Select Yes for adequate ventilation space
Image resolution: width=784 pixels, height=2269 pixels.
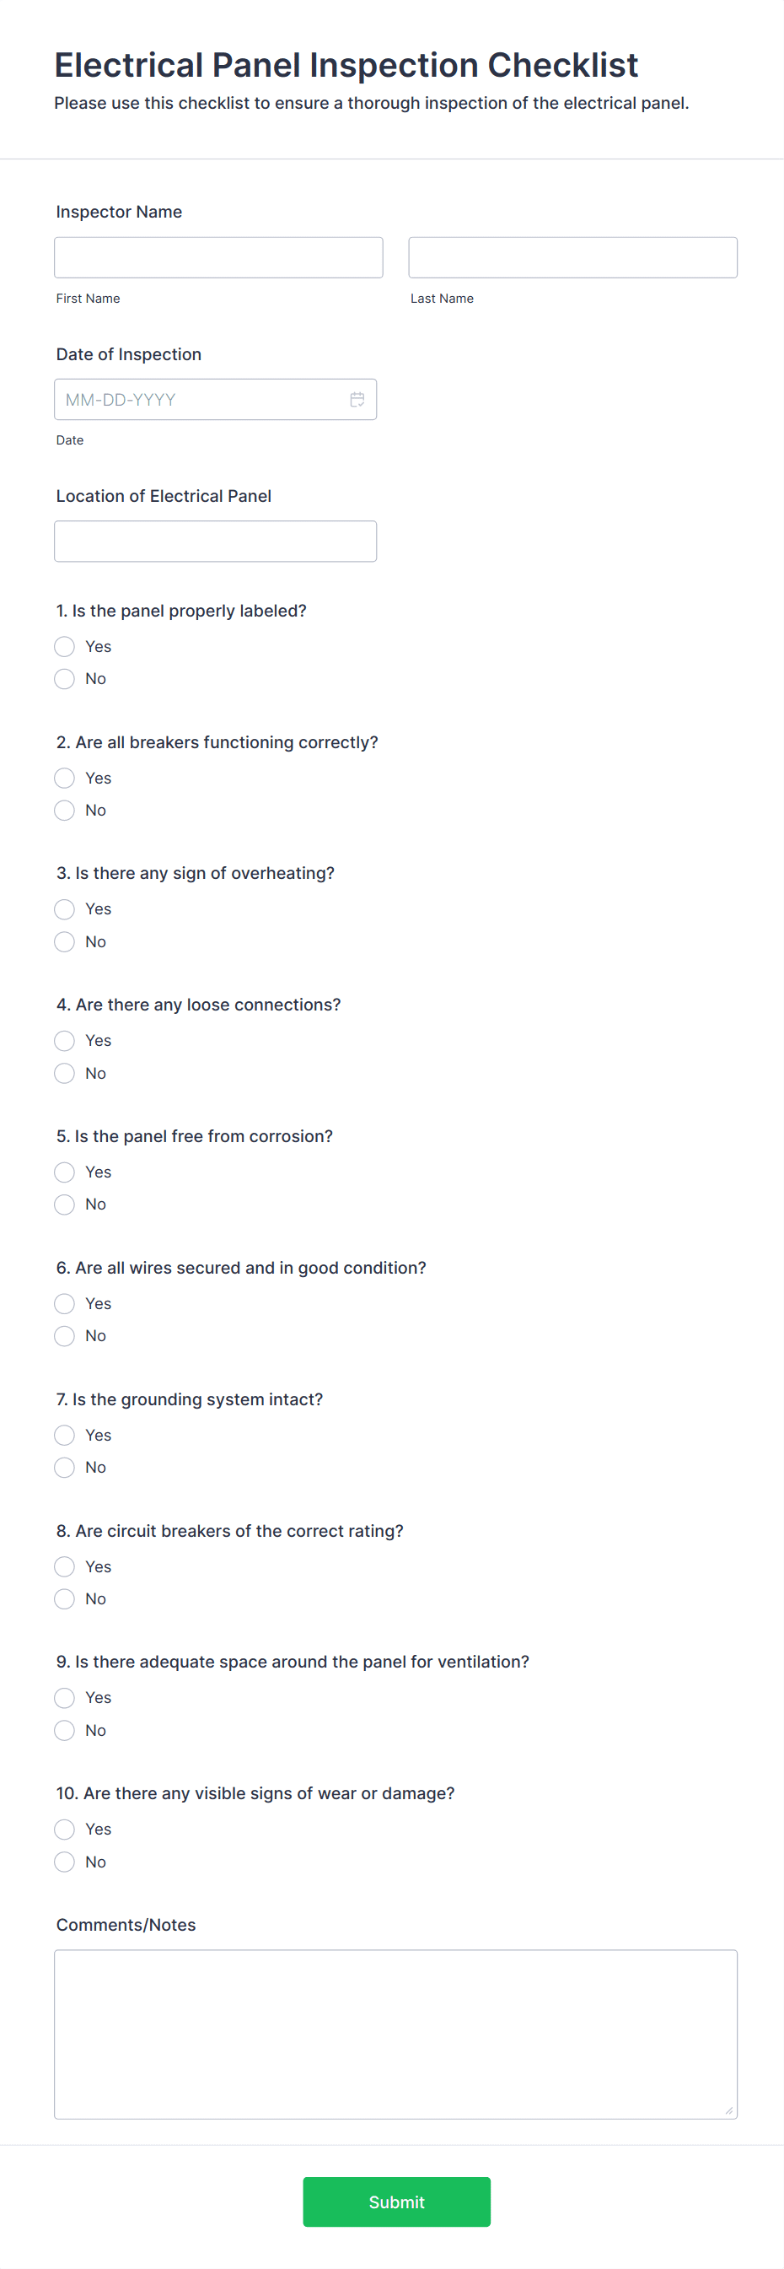(63, 1697)
